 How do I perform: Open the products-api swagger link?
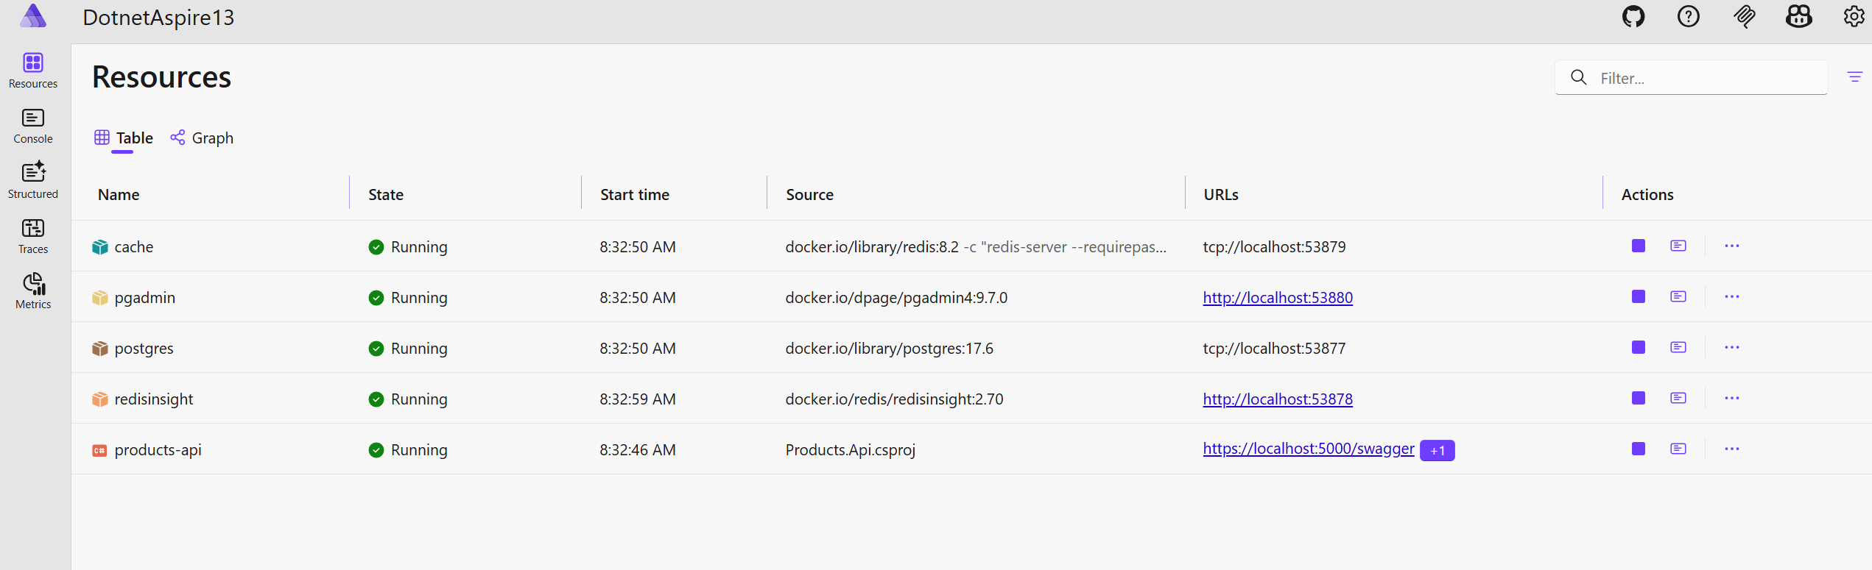click(1308, 449)
